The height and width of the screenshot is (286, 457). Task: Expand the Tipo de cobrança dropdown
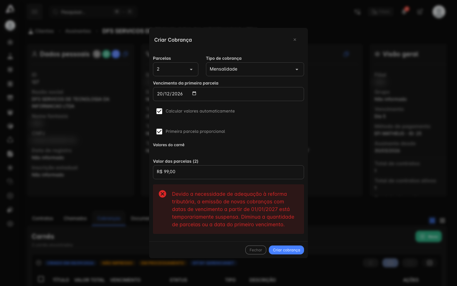point(255,69)
